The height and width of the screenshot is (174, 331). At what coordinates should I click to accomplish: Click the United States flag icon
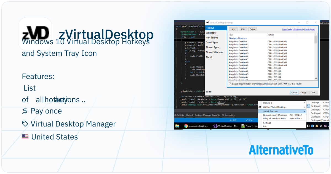coord(25,137)
